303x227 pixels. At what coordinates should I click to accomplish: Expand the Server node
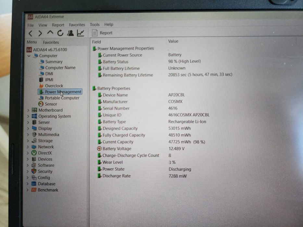(x=28, y=123)
